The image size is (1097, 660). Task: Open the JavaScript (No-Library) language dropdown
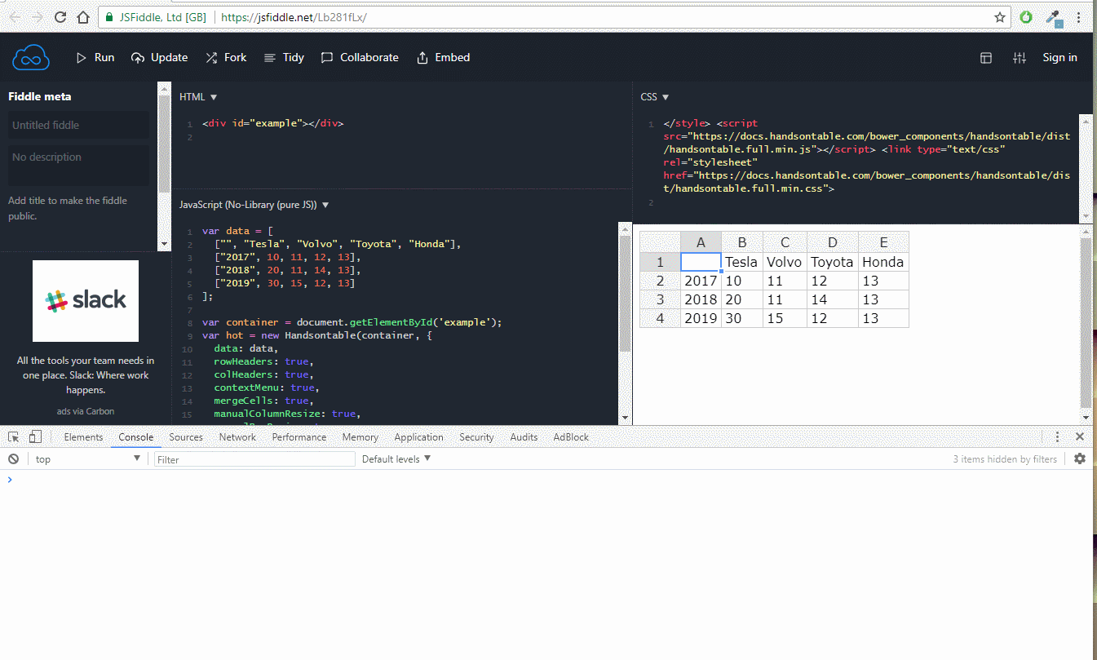253,204
